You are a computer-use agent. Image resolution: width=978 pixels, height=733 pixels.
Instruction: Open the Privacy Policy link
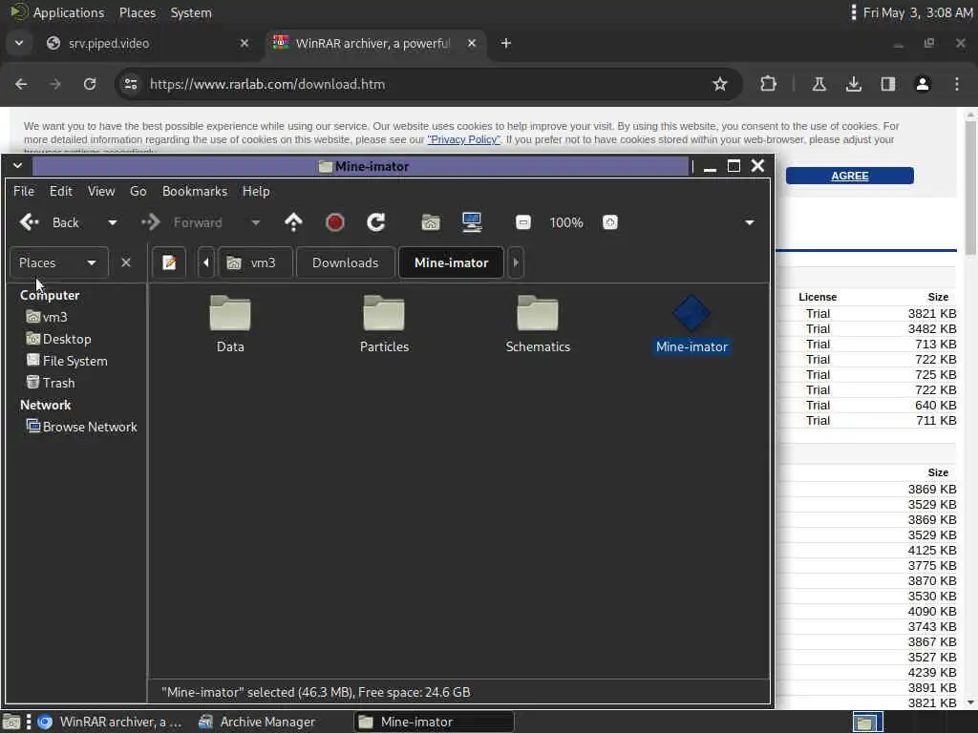point(463,139)
